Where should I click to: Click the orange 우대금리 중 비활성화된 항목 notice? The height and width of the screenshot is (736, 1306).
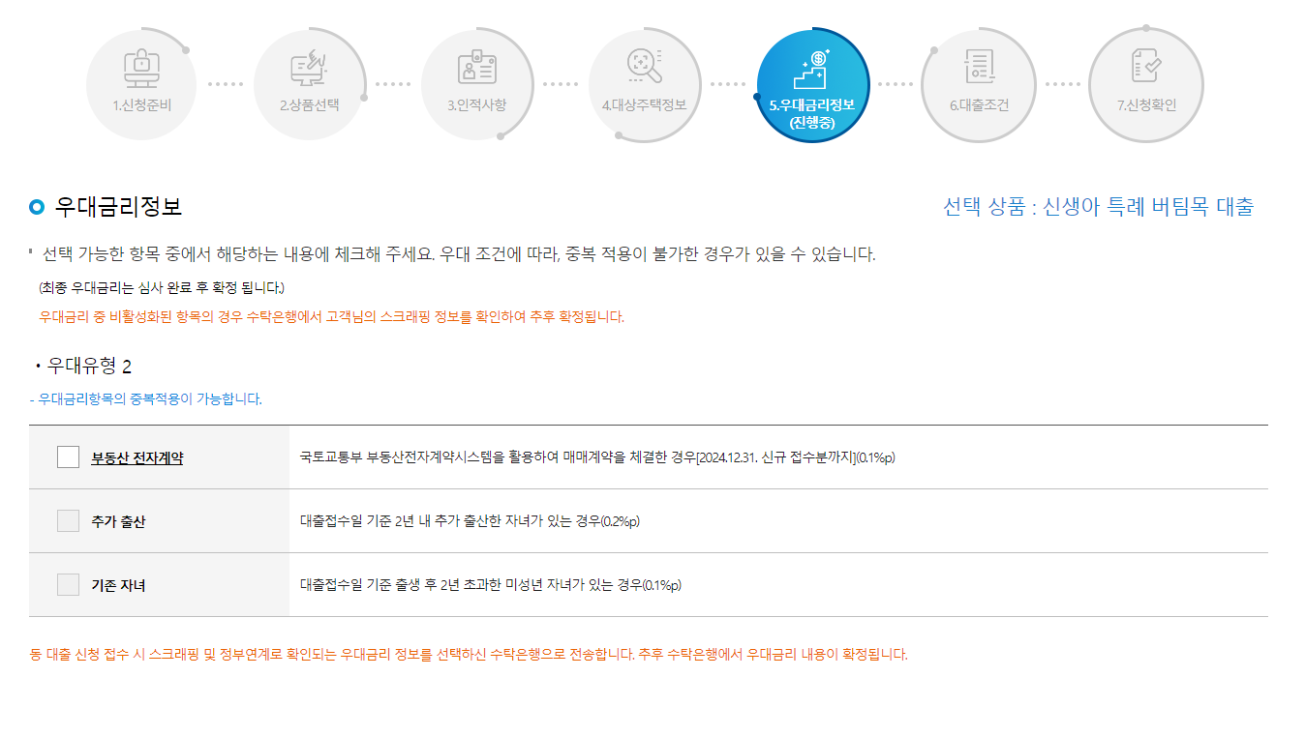pyautogui.click(x=331, y=316)
